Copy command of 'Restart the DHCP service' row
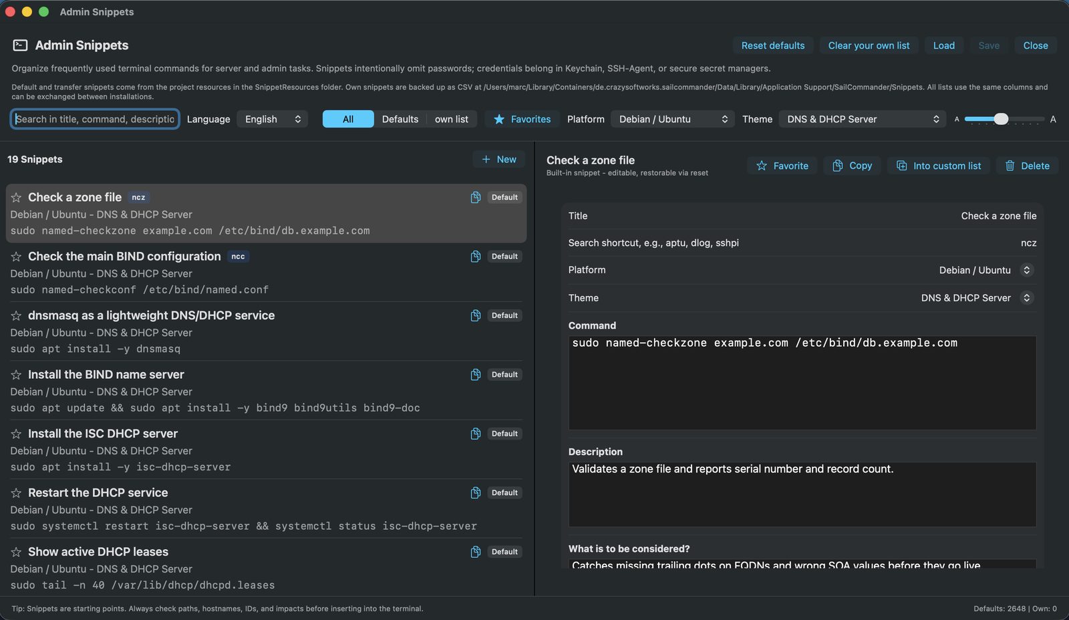This screenshot has width=1069, height=620. click(x=476, y=493)
